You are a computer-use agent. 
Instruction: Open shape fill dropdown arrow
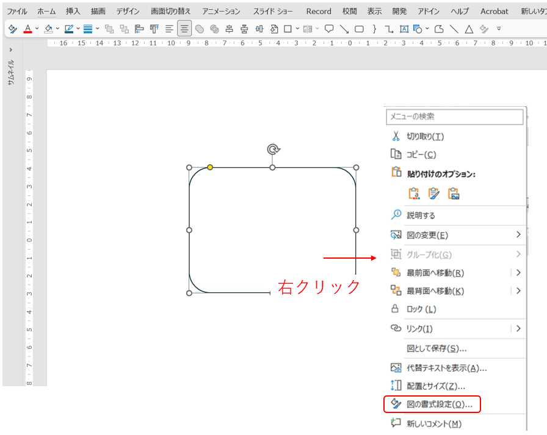point(57,29)
